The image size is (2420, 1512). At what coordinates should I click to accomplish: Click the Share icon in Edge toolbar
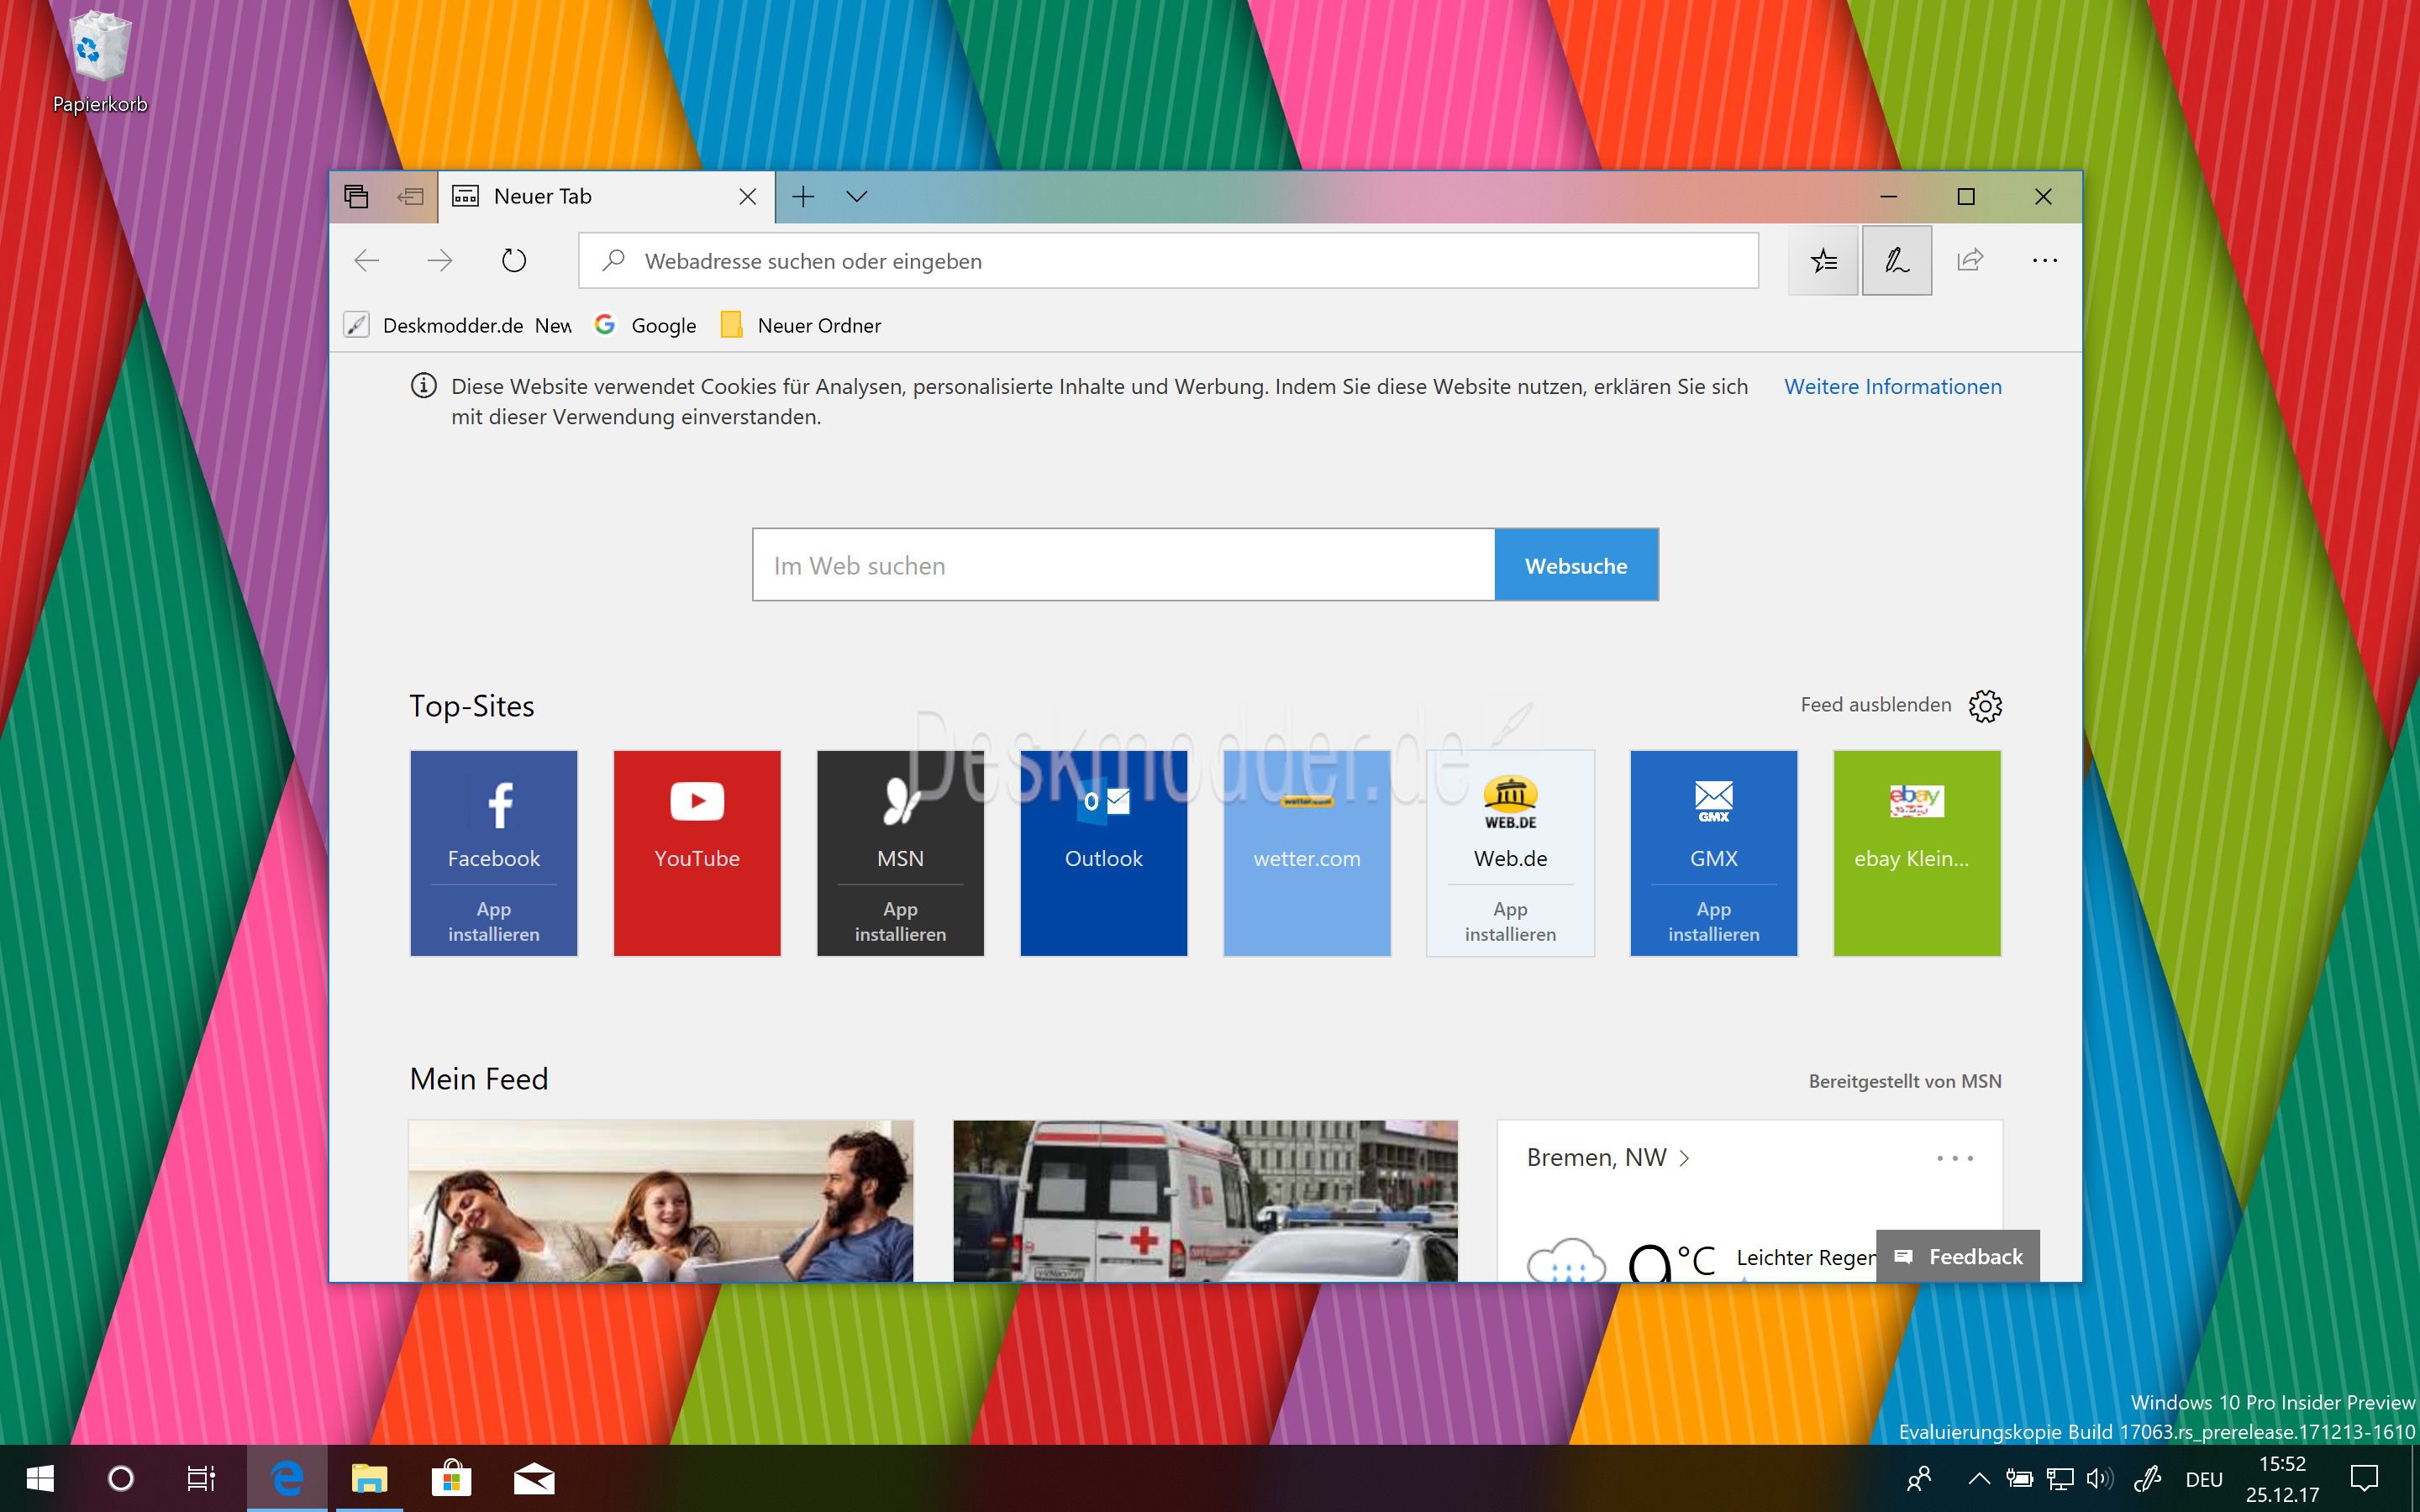1970,261
